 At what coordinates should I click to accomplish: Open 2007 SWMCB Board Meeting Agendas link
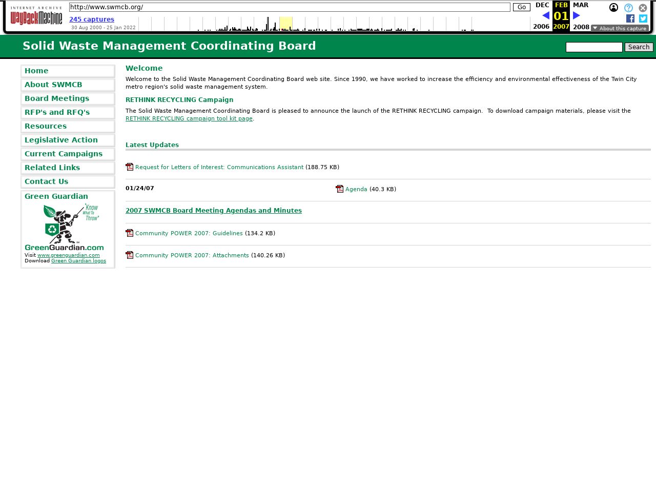pyautogui.click(x=214, y=211)
